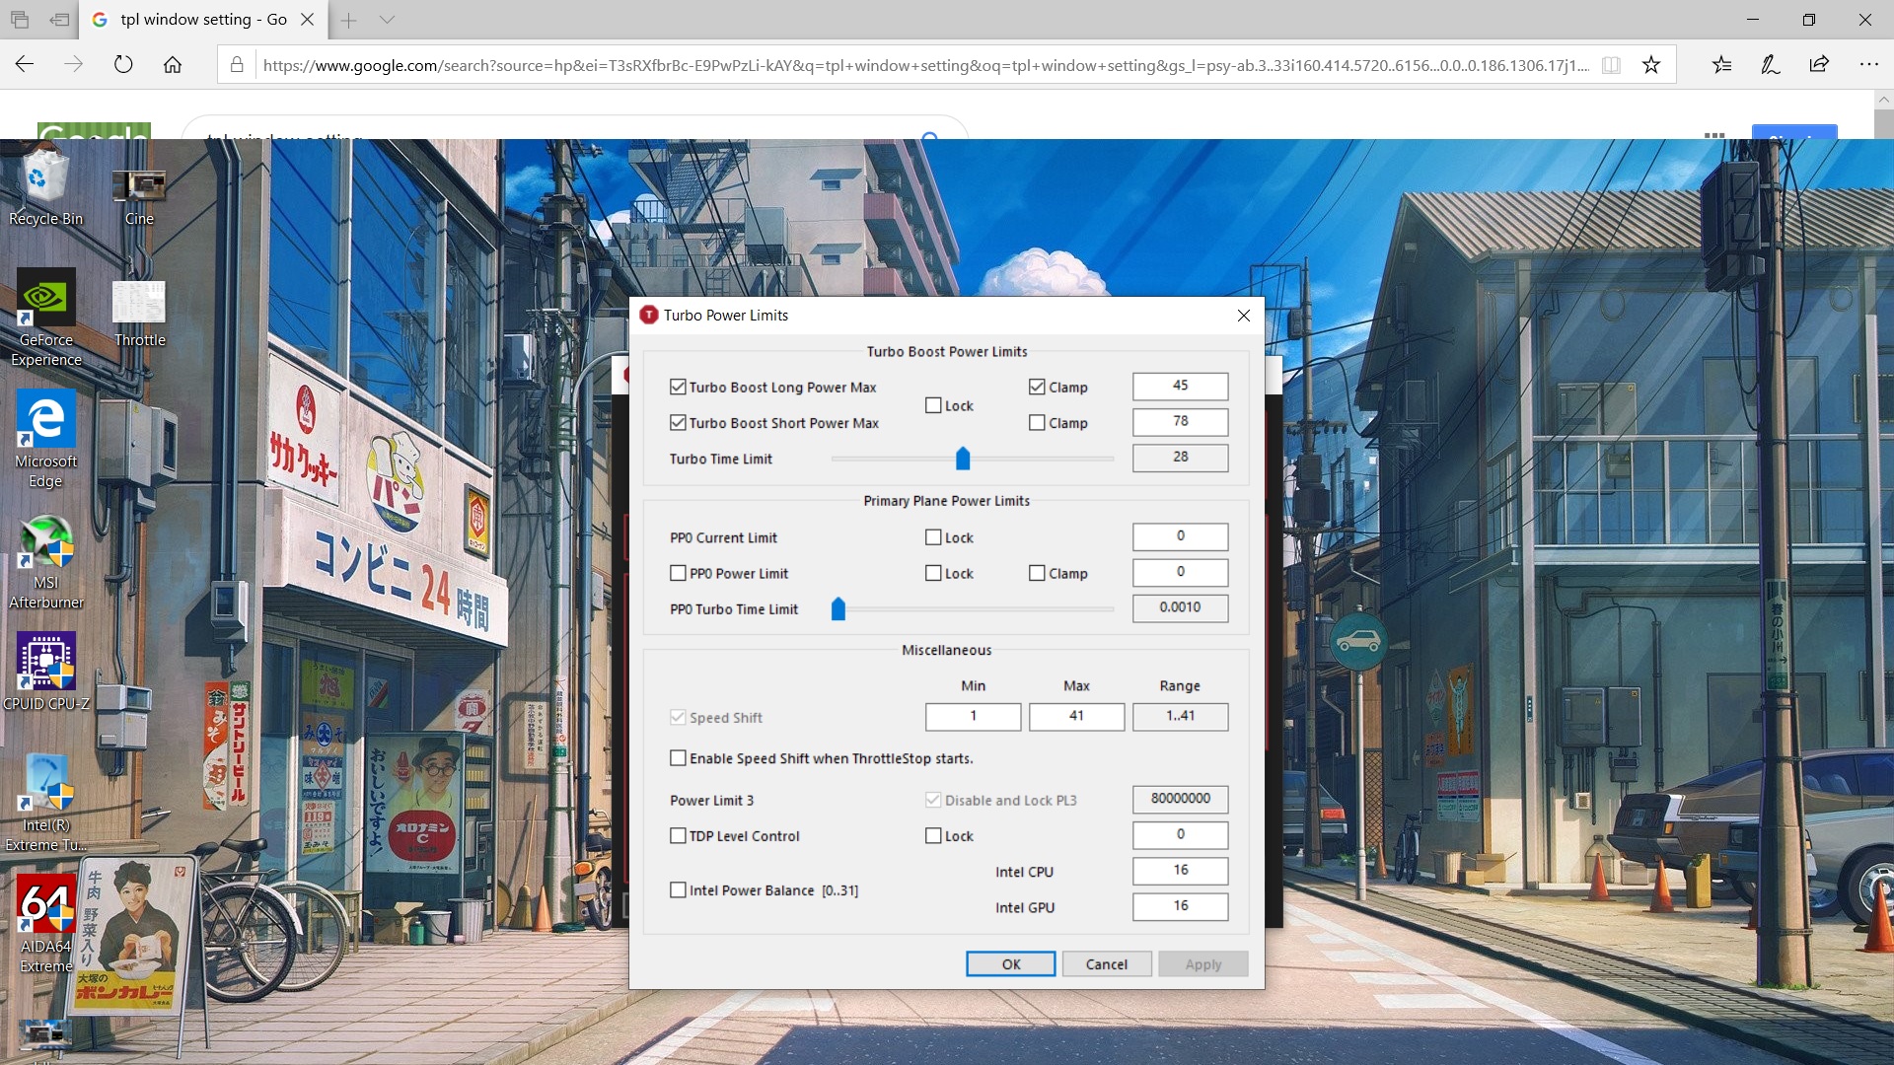Launch GeForce Experience desktop icon
This screenshot has height=1065, width=1894.
[45, 318]
